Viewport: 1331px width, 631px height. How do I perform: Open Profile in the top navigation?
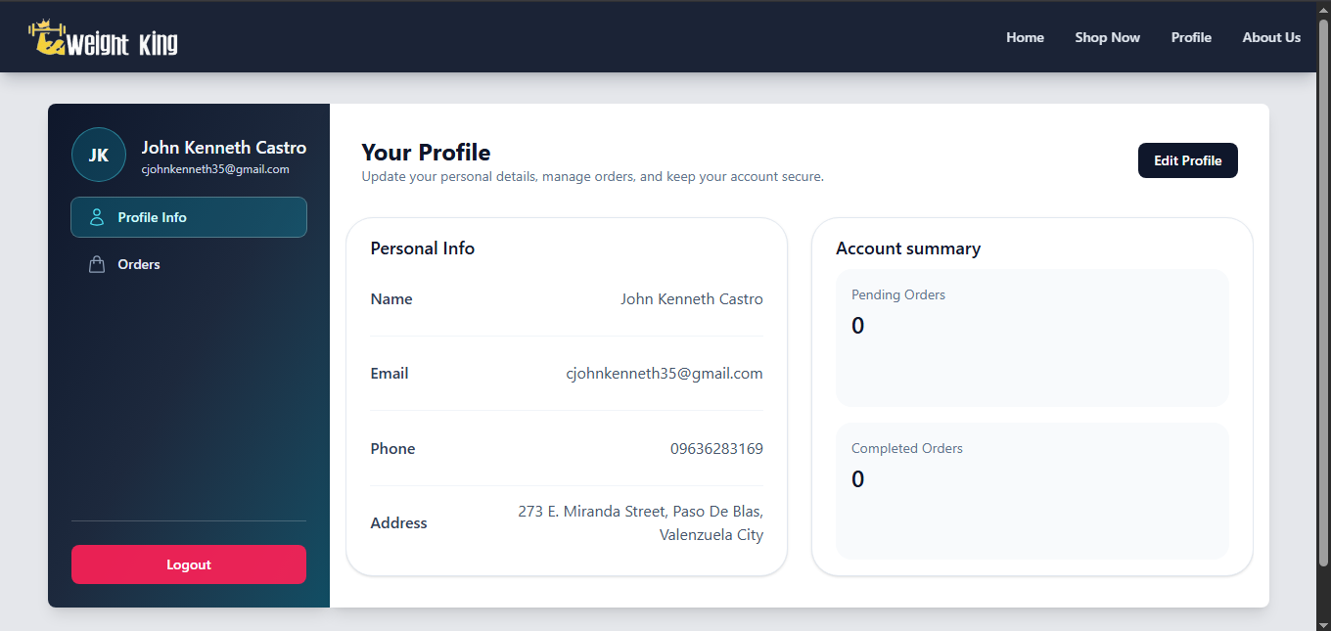(x=1191, y=37)
